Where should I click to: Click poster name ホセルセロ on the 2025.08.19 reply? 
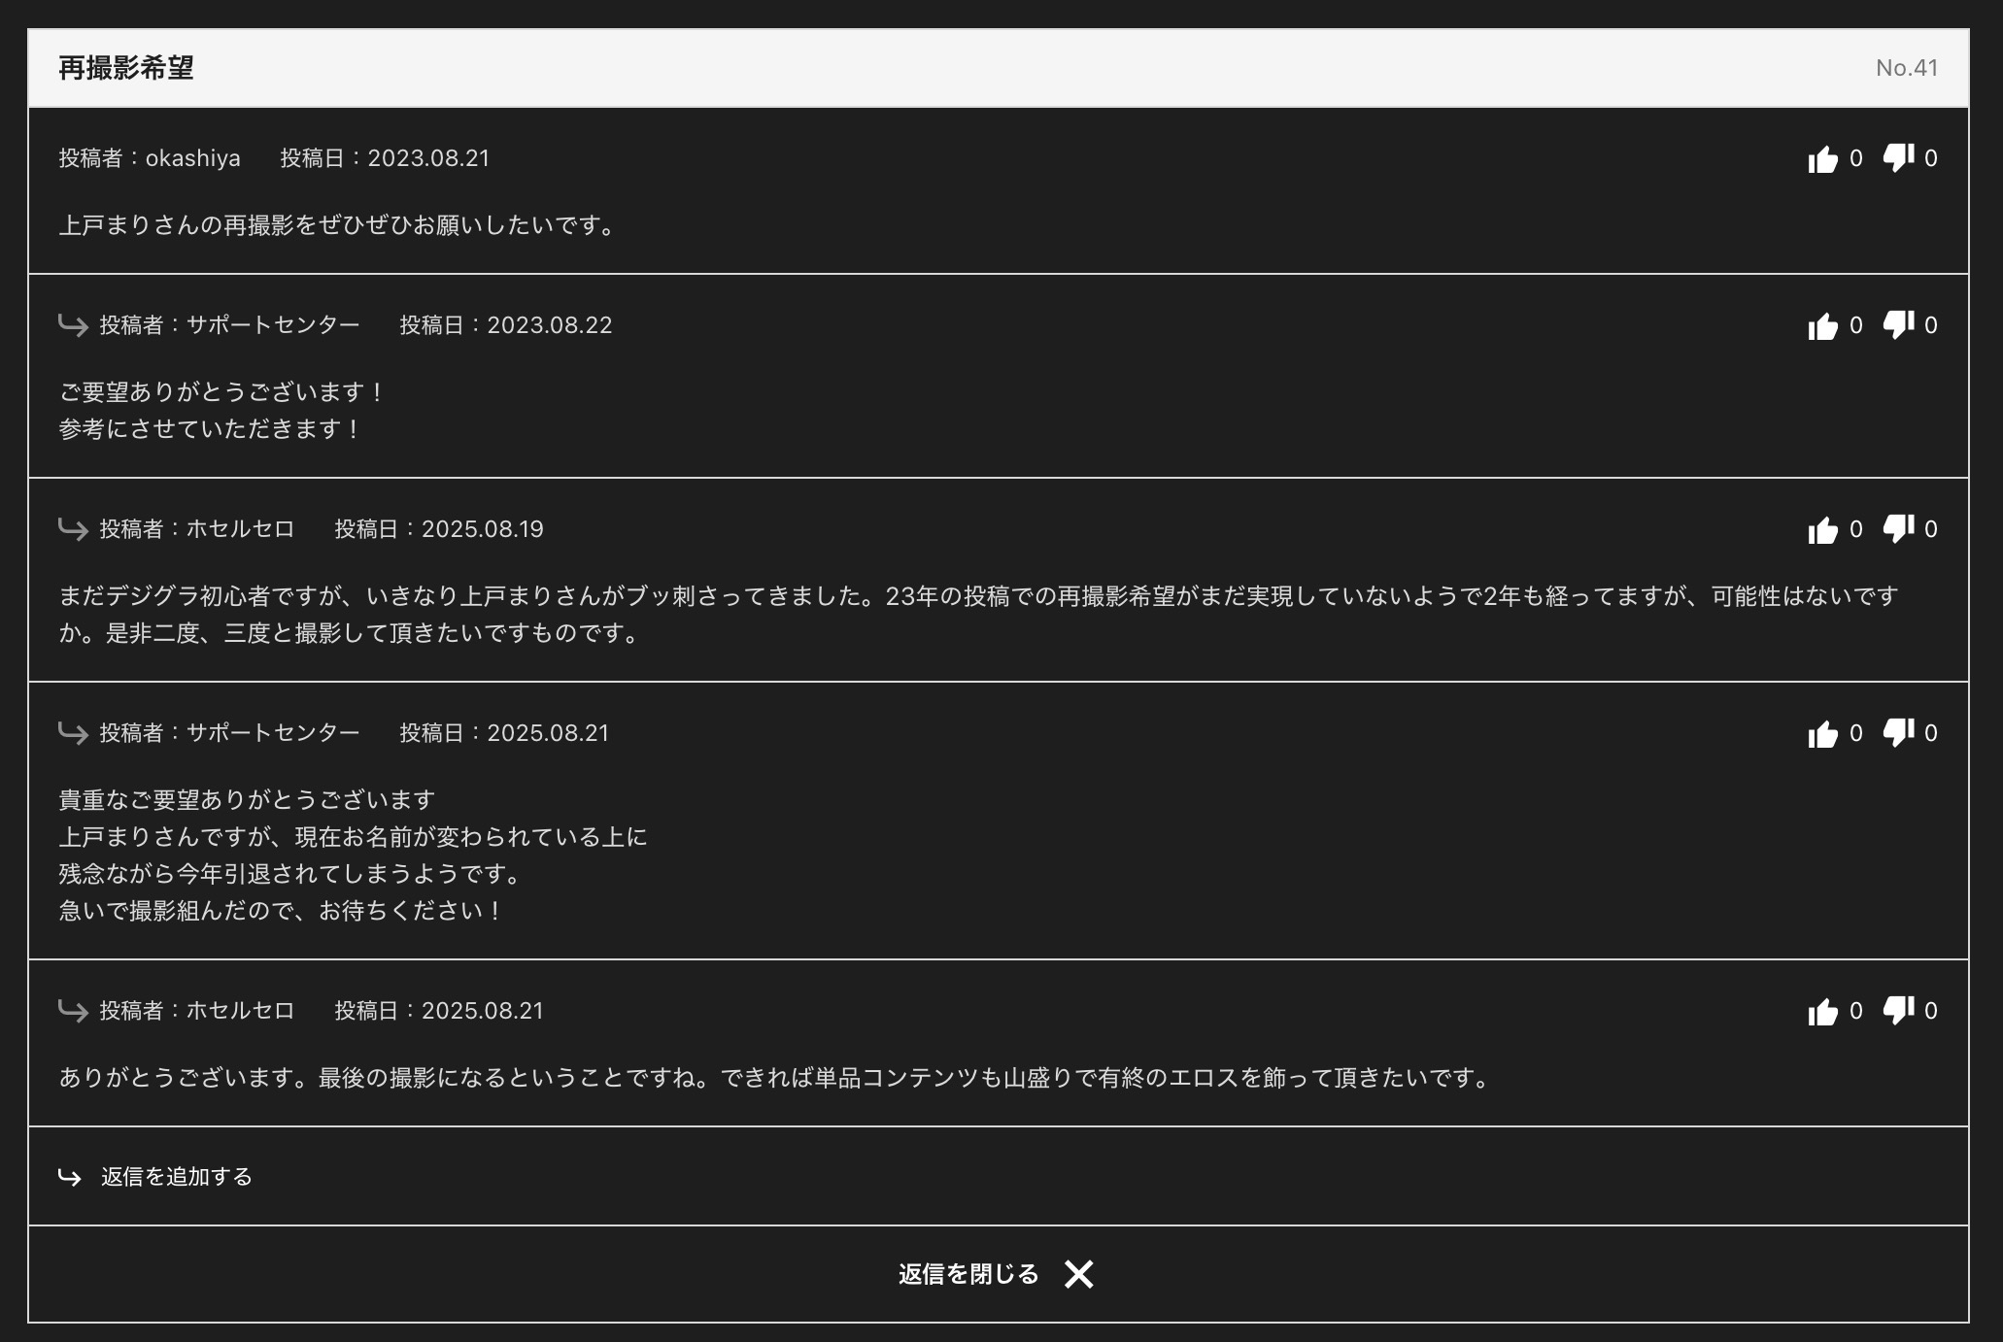240,529
